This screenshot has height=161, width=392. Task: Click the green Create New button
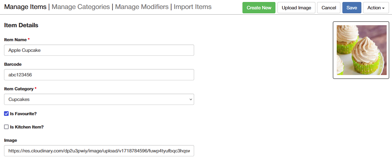point(259,8)
